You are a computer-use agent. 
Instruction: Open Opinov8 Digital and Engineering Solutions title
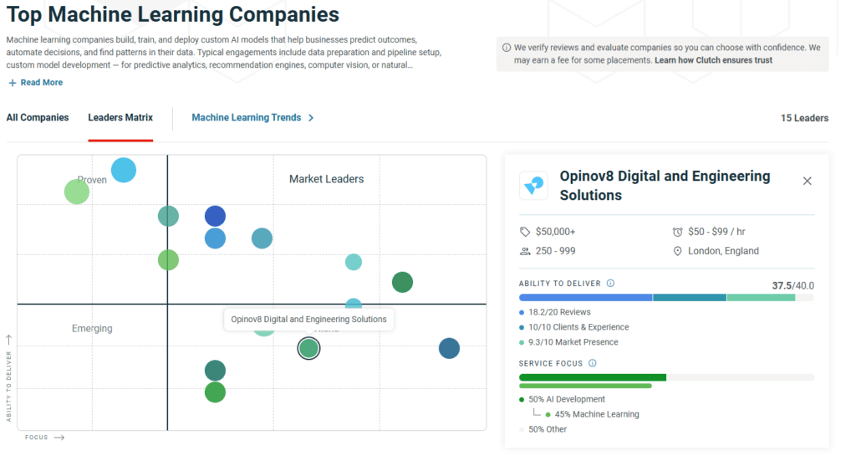[665, 186]
